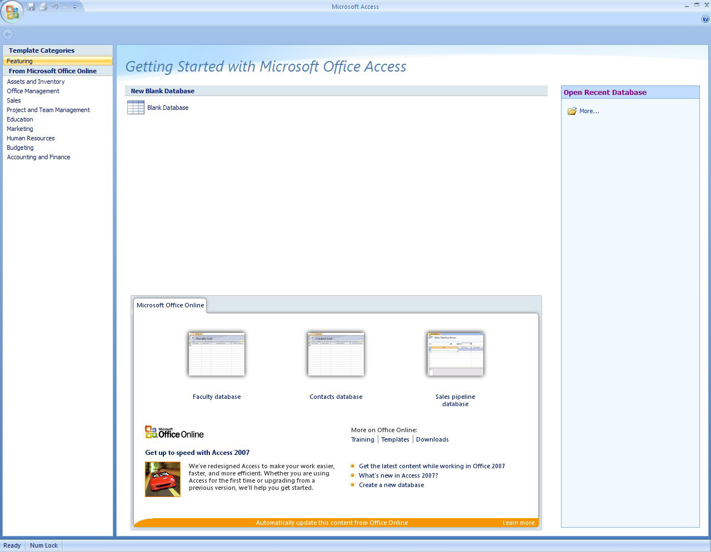Image resolution: width=711 pixels, height=552 pixels.
Task: Open the Undo history dropdown arrow
Action: [64, 7]
